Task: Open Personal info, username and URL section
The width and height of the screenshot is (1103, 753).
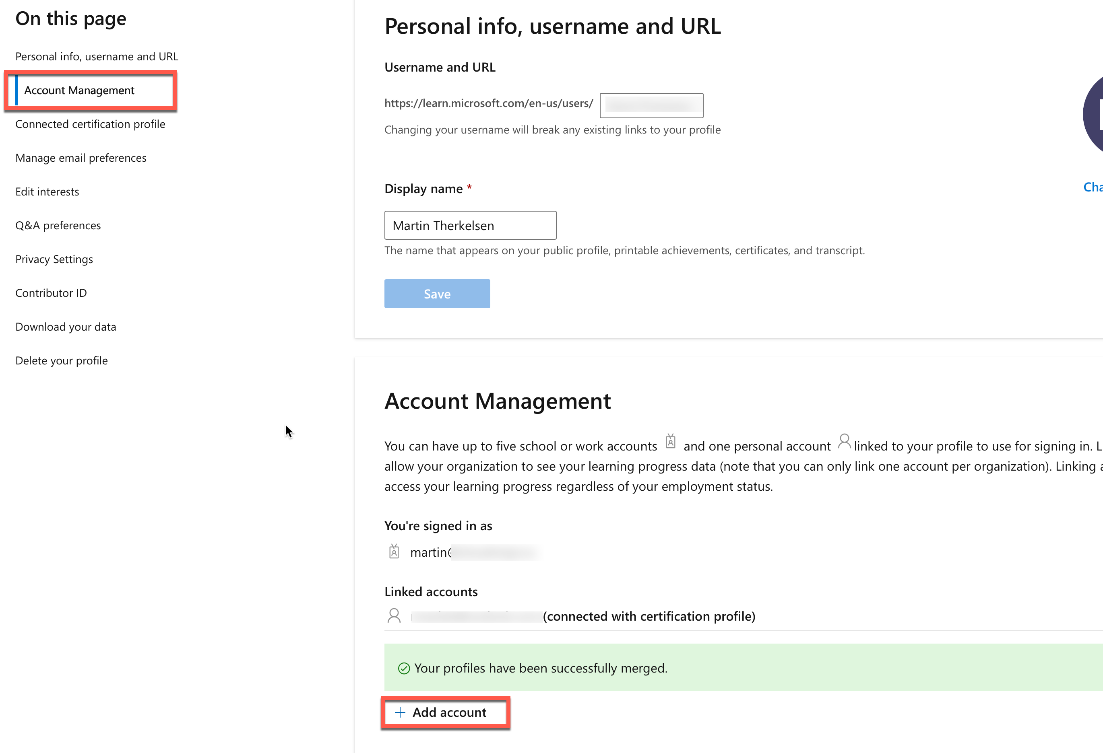Action: click(97, 56)
